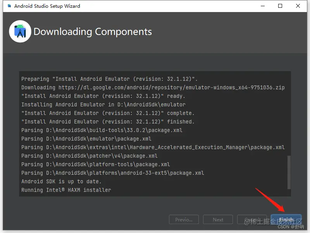Click the Android Studio title bar icon
This screenshot has height=233, width=310.
pyautogui.click(x=9, y=6)
